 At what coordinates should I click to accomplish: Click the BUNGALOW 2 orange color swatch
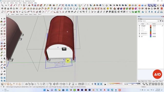pos(151,33)
